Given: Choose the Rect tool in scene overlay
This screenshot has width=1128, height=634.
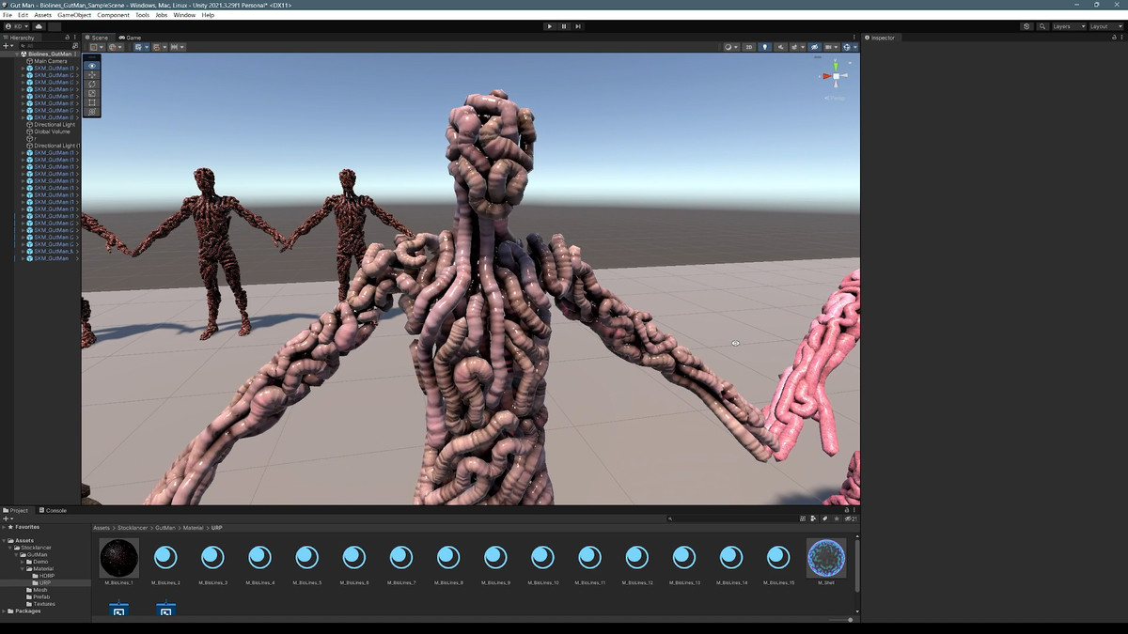Looking at the screenshot, I should 92,102.
